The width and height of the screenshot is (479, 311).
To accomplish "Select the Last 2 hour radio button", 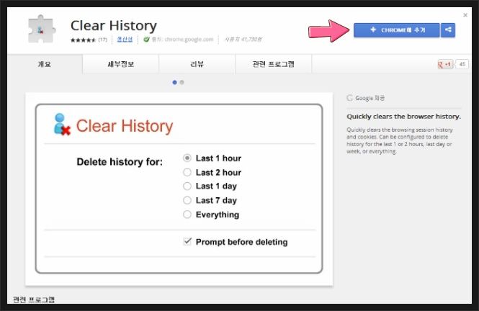I will click(x=187, y=172).
